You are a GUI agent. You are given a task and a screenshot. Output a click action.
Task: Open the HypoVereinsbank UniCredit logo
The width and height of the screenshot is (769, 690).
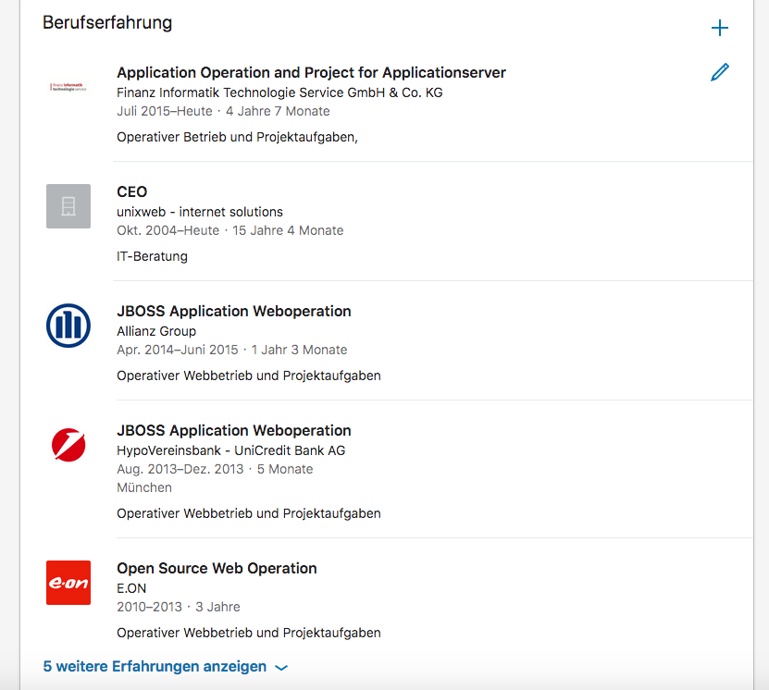(68, 445)
